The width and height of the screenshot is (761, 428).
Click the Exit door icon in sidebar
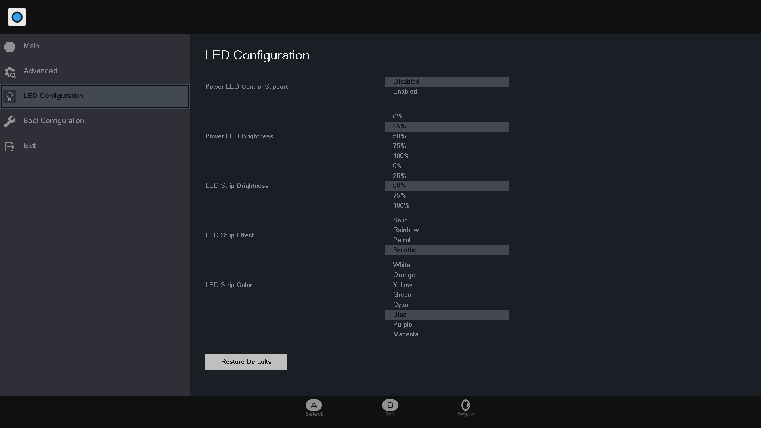pos(10,147)
